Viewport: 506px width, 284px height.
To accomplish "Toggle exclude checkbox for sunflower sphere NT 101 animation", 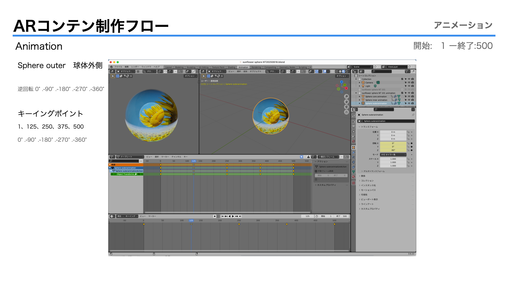I will point(402,93).
